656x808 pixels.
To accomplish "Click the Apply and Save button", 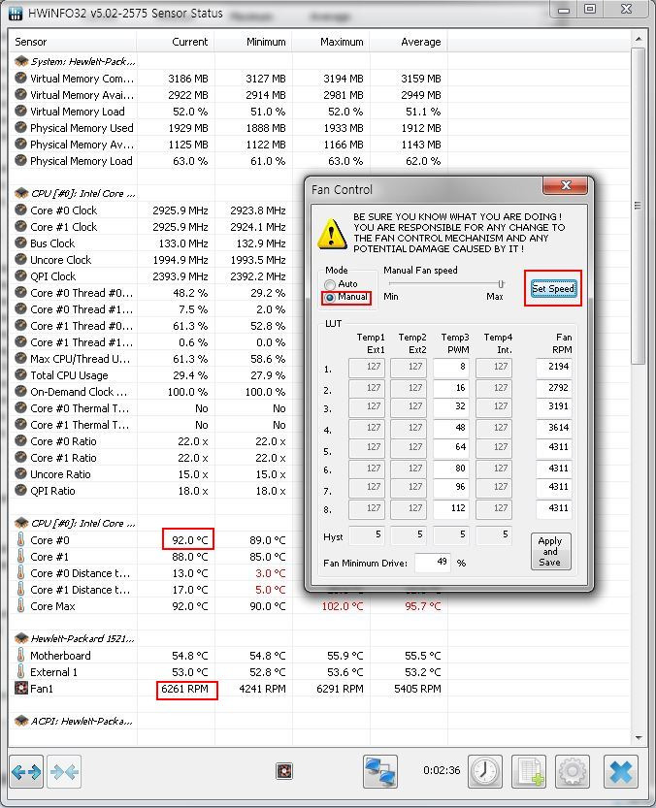I will 550,551.
